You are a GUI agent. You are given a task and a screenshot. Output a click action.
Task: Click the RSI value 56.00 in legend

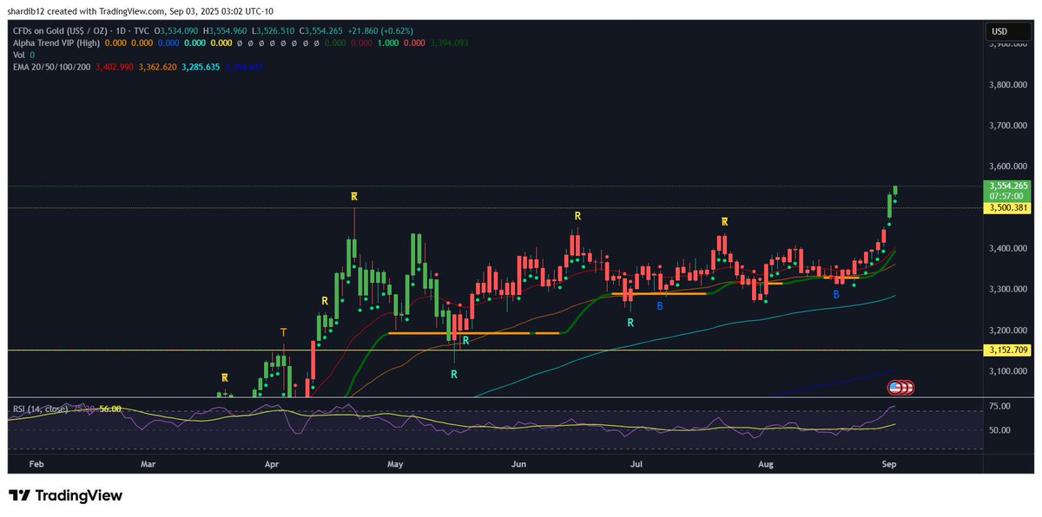click(109, 409)
